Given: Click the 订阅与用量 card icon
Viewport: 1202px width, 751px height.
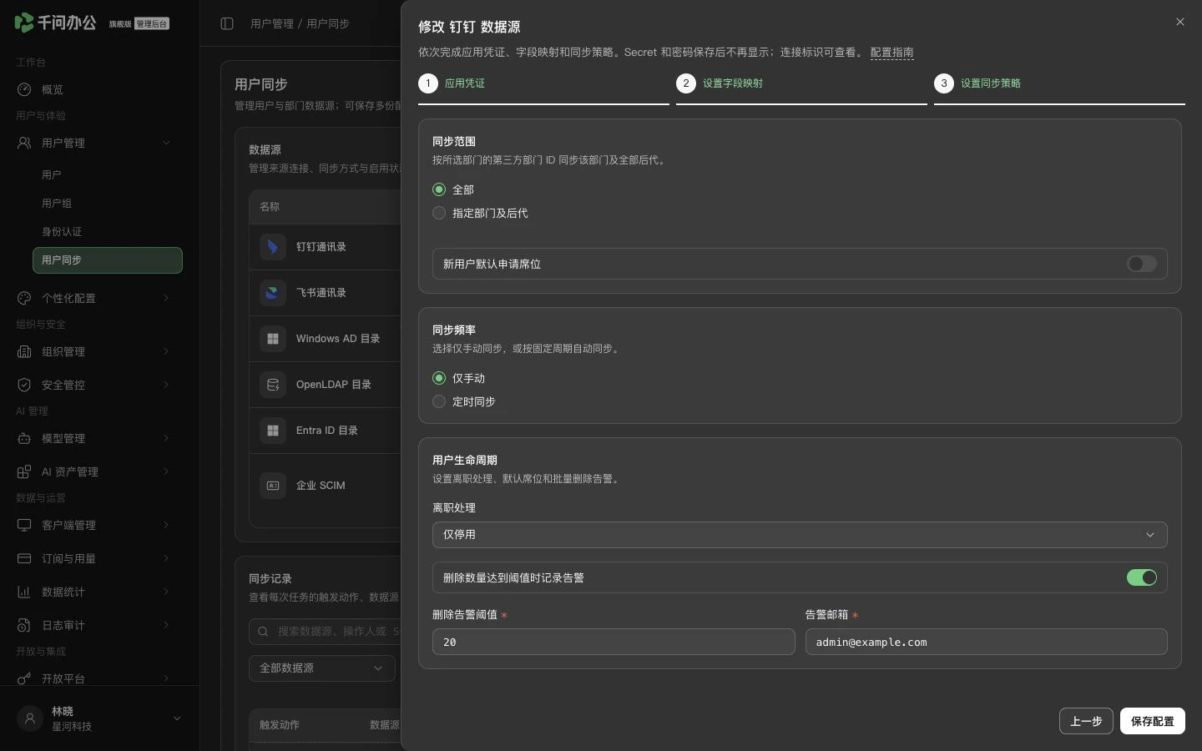Looking at the screenshot, I should pos(24,558).
